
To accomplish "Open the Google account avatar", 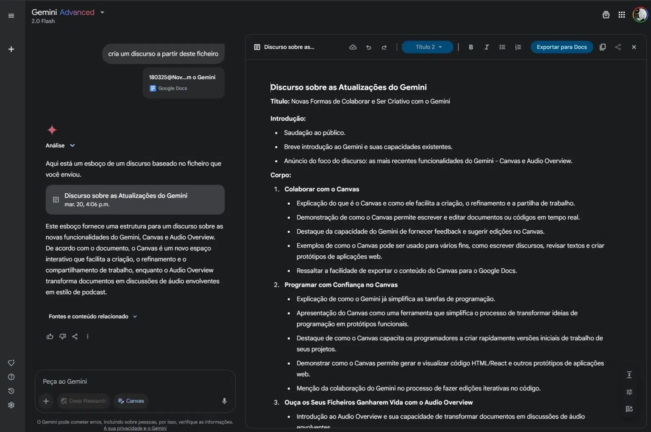I will coord(640,15).
